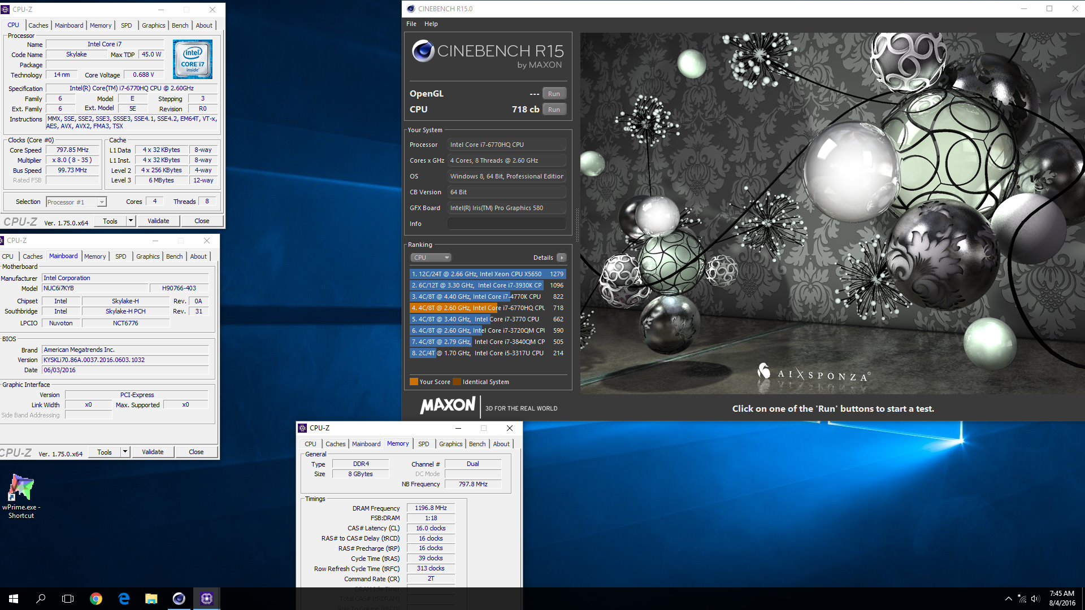Click CPU-Z Memory window title icon

[302, 428]
